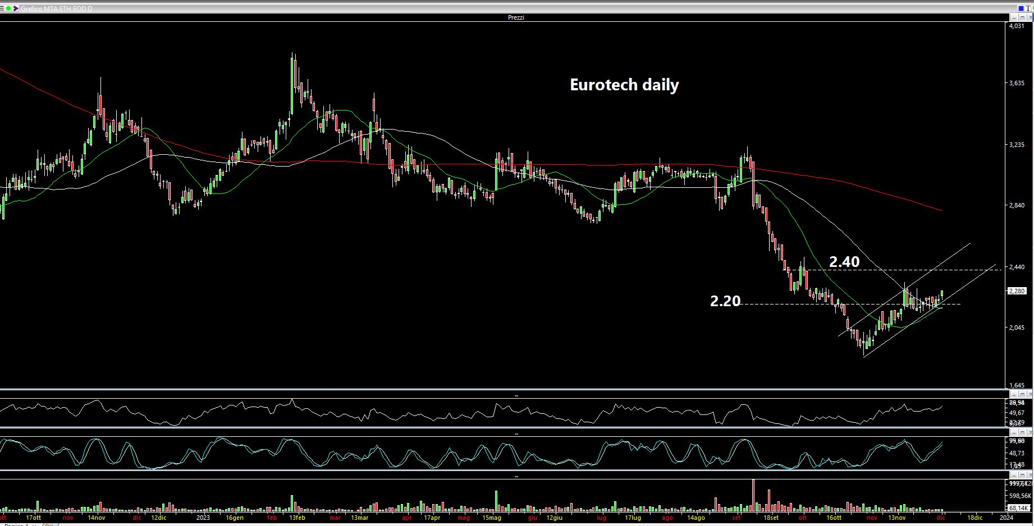Screen dimensions: 1034x526
Task: Click the 17ott date on the time axis
Action: (x=33, y=518)
